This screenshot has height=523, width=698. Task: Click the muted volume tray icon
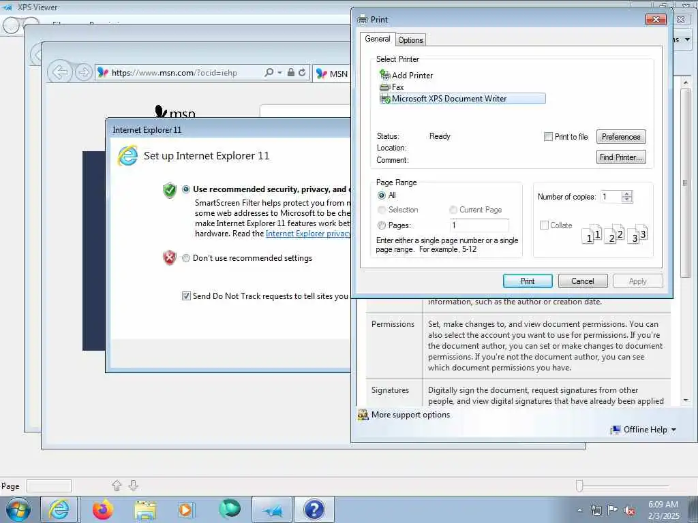tap(629, 511)
